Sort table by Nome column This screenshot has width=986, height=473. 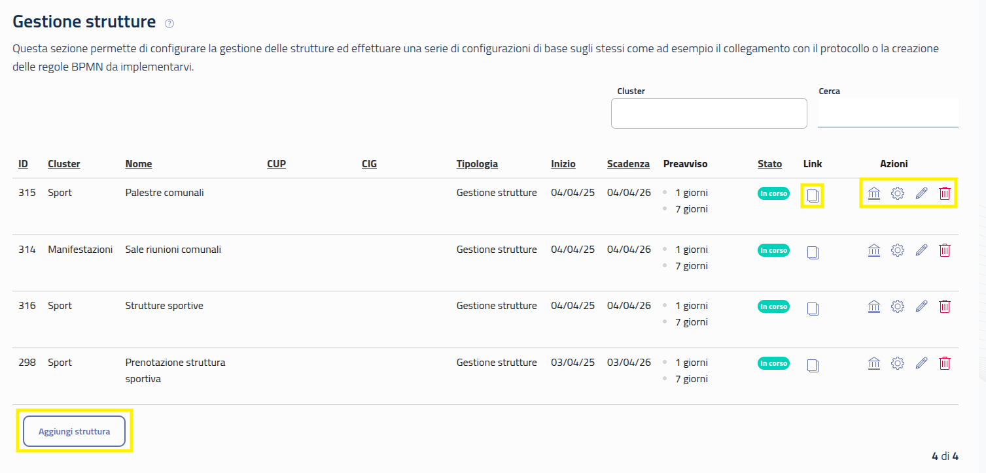pyautogui.click(x=139, y=164)
